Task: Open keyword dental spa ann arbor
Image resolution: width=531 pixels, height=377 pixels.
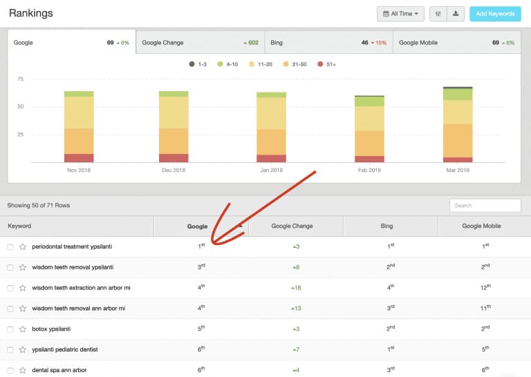Action: 59,370
